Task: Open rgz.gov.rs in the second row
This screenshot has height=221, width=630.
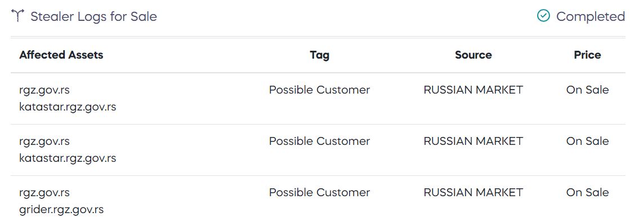Action: (x=44, y=142)
